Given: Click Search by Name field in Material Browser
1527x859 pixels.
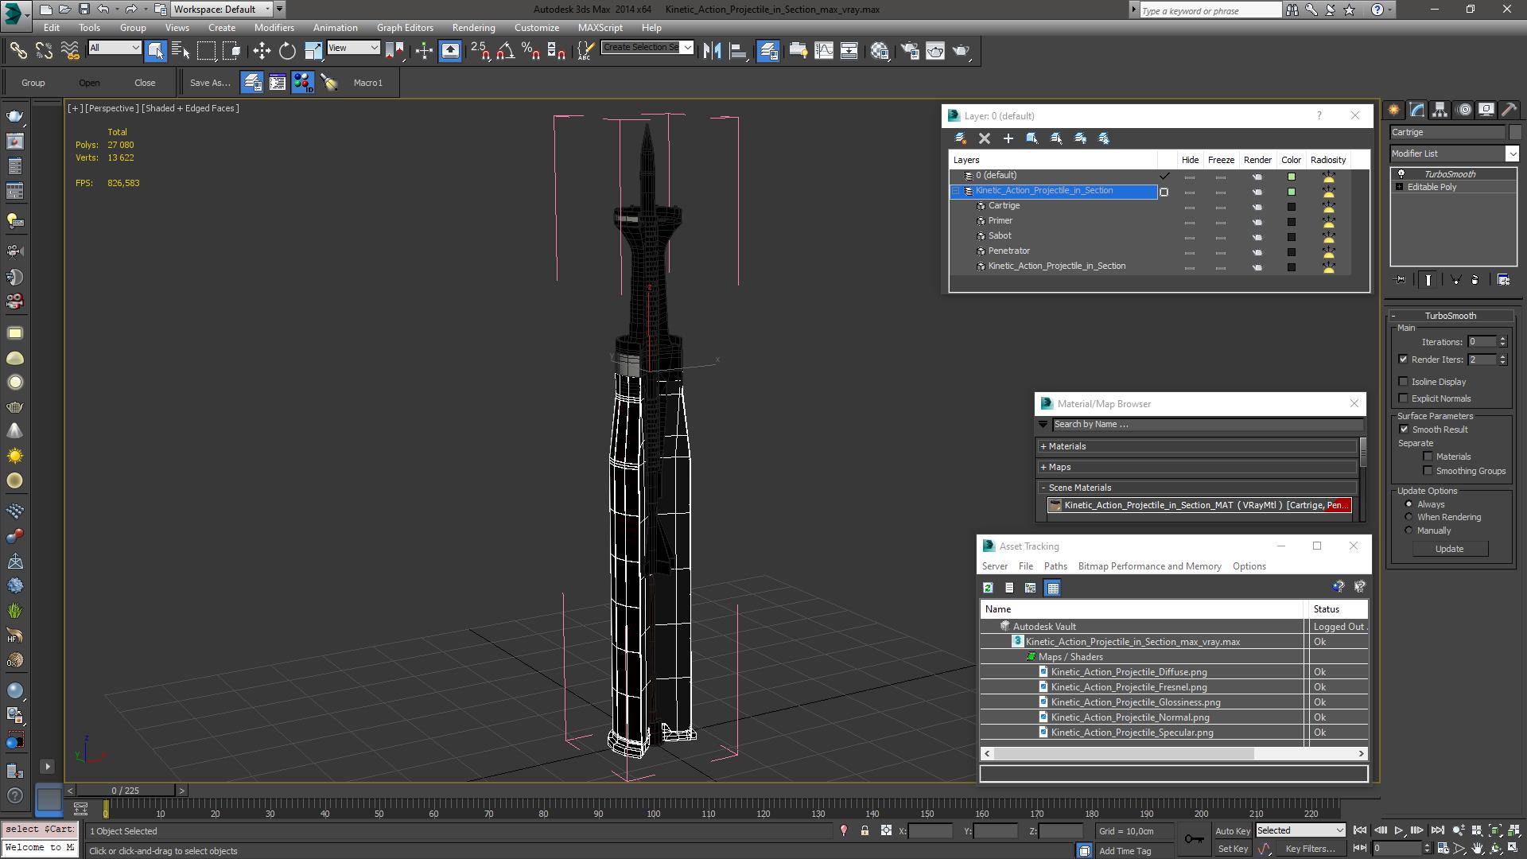Looking at the screenshot, I should [1207, 425].
